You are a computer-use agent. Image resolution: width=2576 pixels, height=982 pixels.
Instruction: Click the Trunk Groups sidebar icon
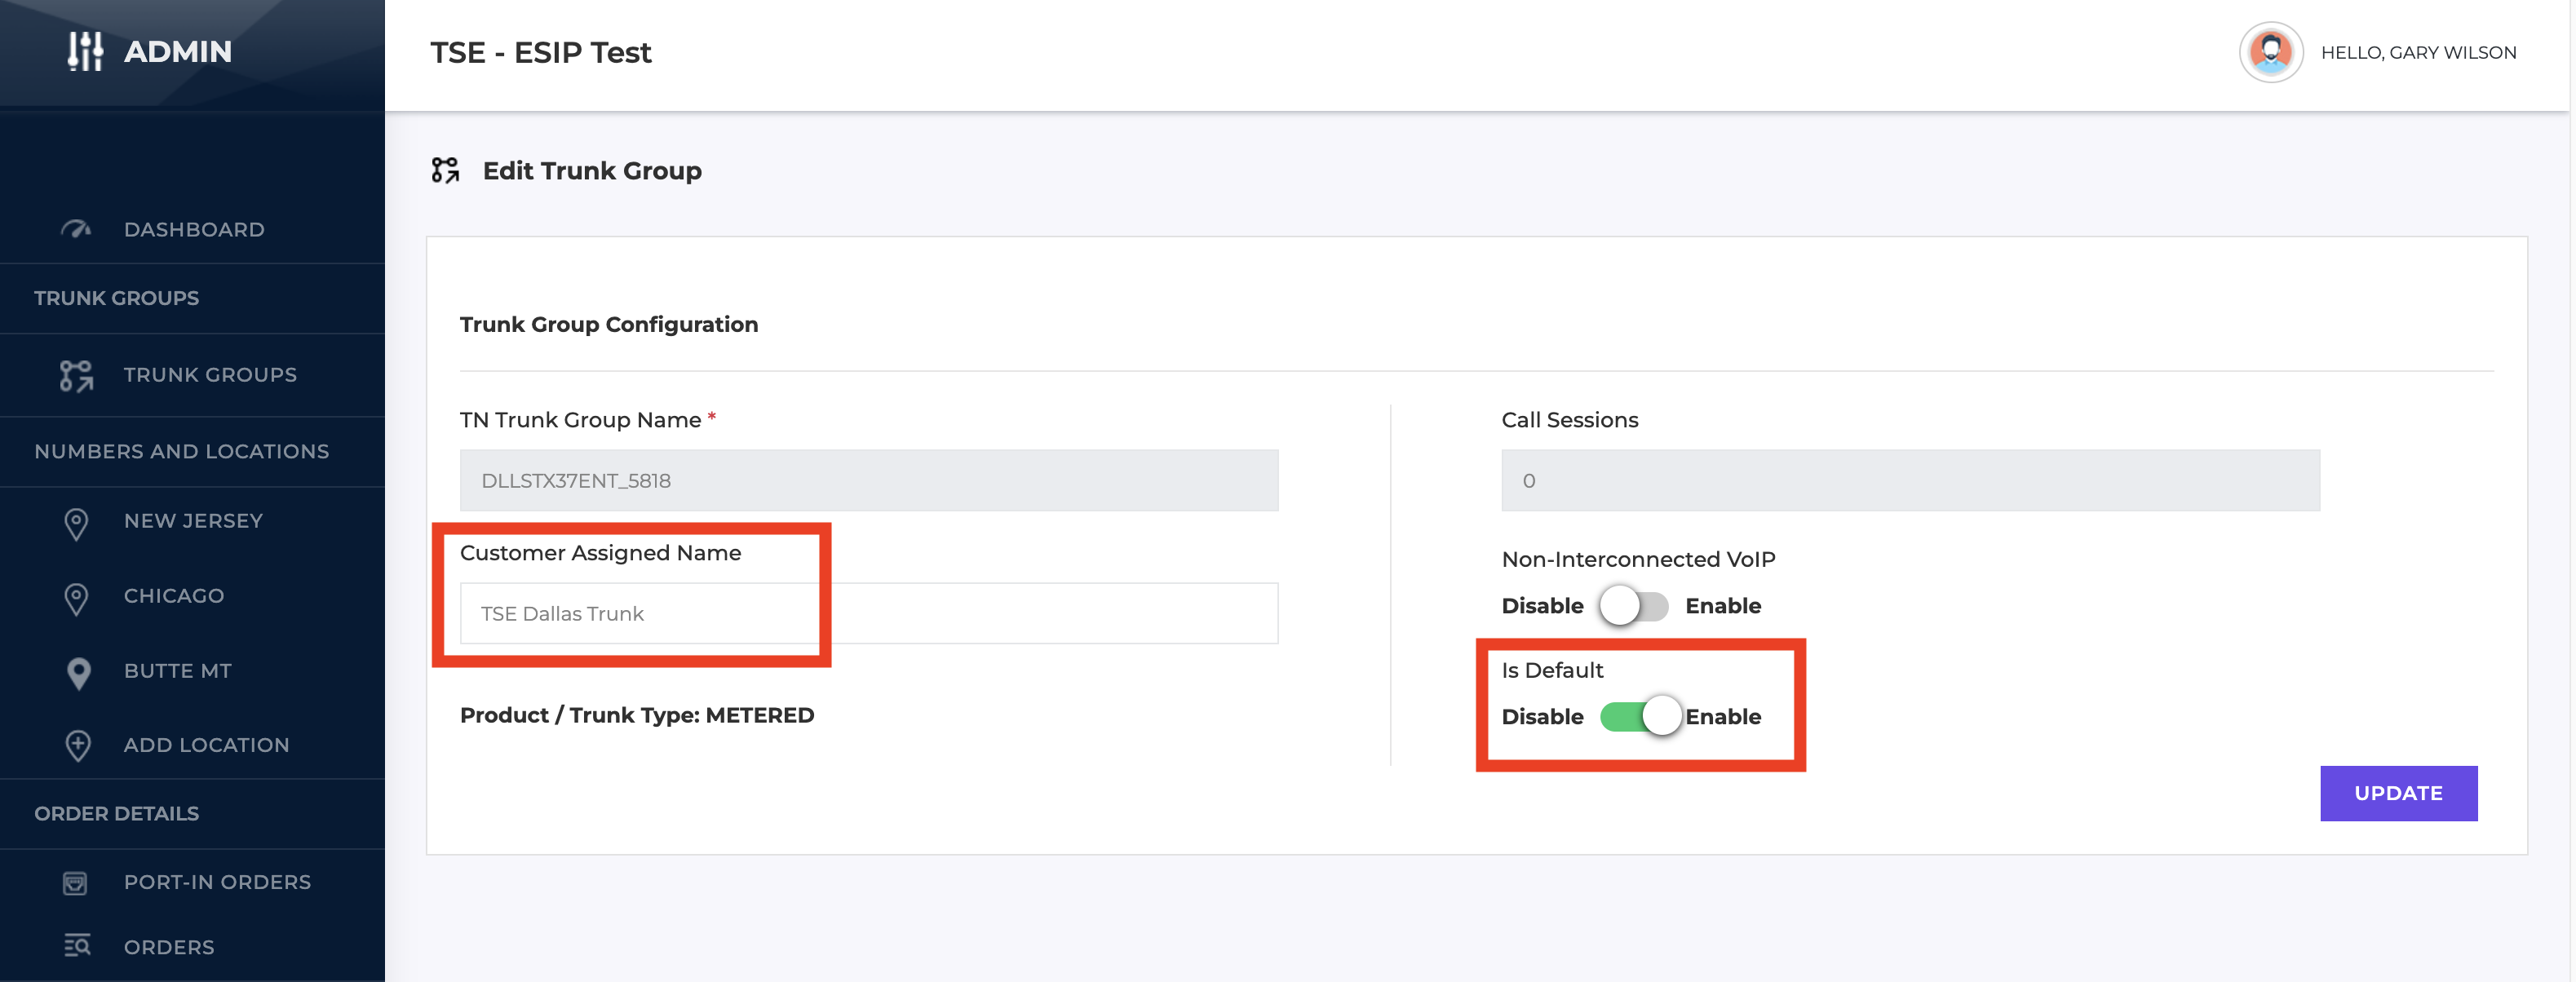76,375
